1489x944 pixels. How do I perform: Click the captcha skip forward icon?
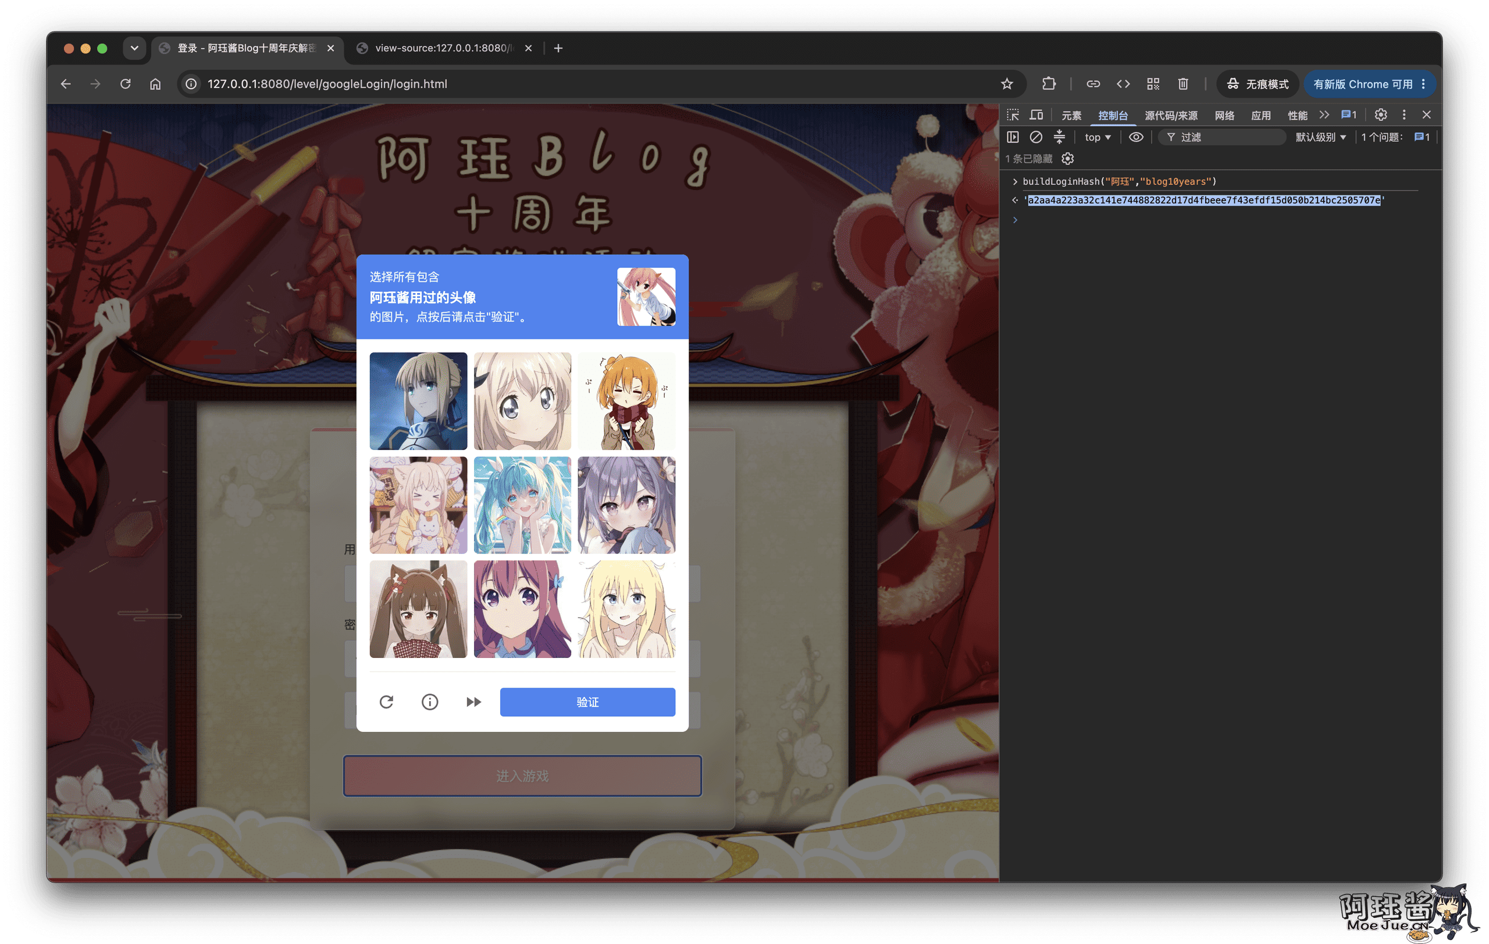[473, 702]
